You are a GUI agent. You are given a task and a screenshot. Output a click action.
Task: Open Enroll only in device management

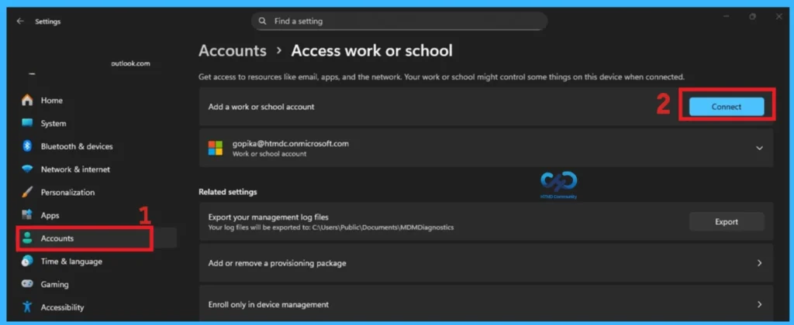click(x=486, y=304)
